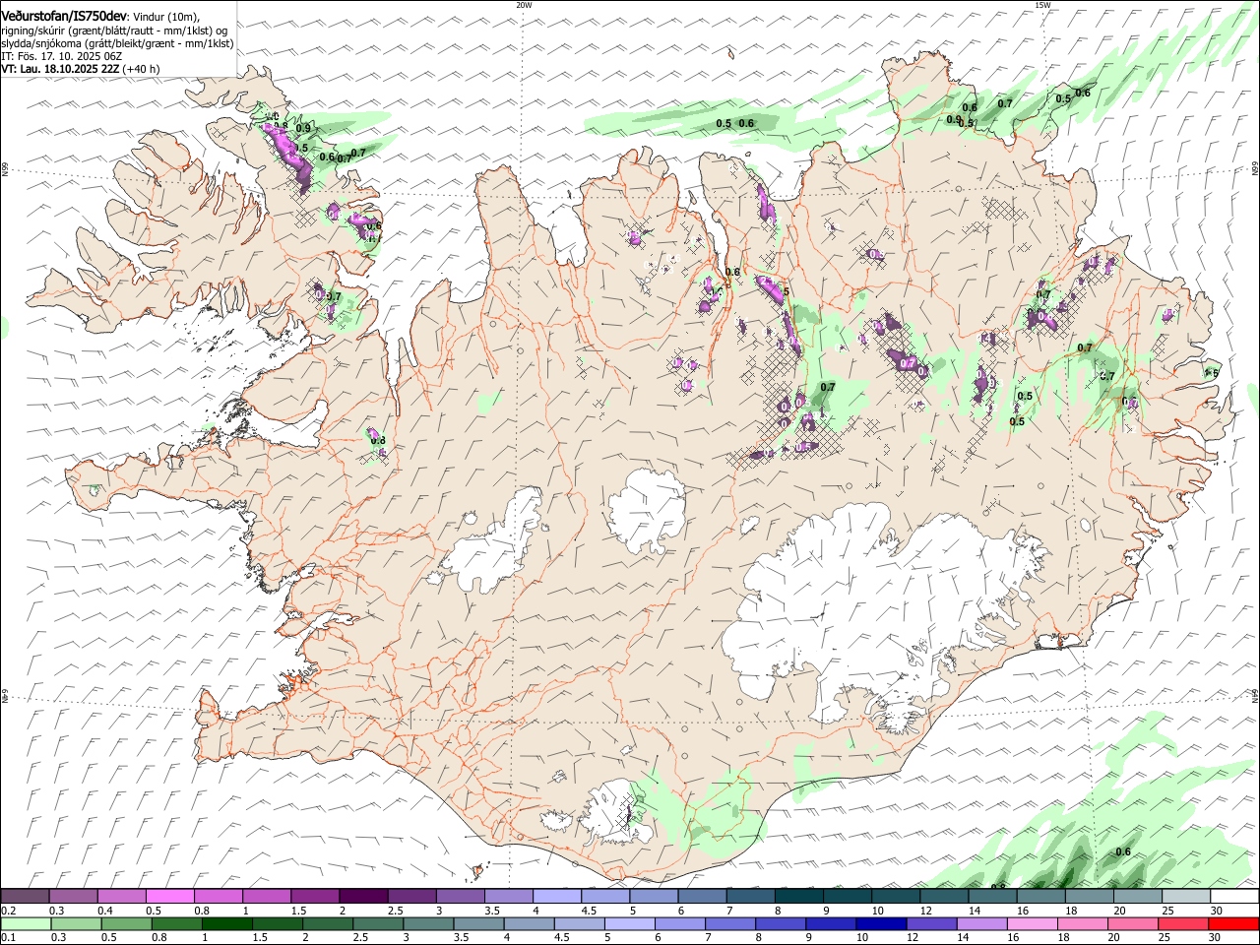Pick the palest green 0.1 swatch in rain legend
Screen dimensions: 1260x945
pyautogui.click(x=26, y=924)
